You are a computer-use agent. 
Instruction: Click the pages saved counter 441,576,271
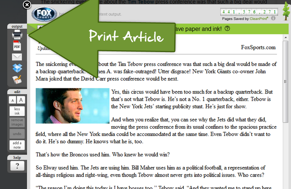click(x=249, y=12)
